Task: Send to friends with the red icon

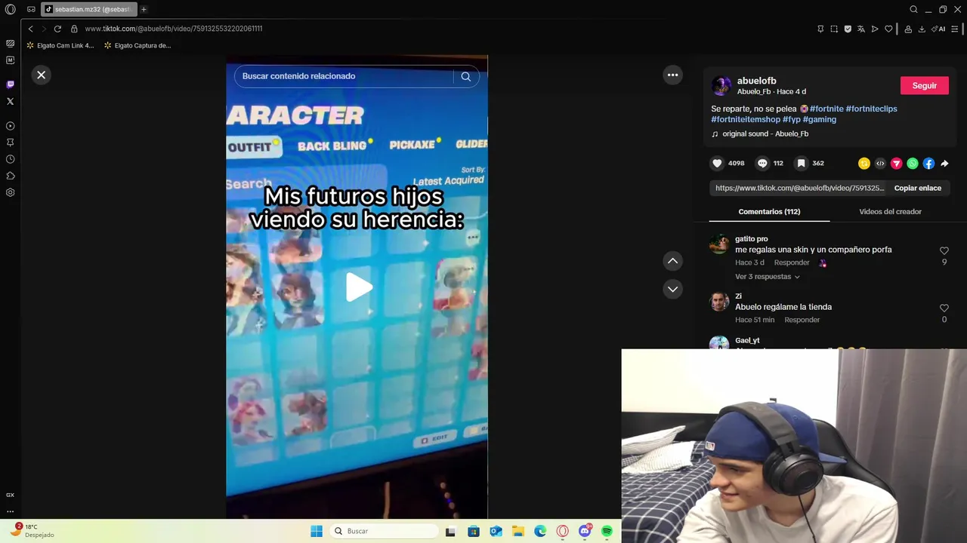Action: (896, 164)
